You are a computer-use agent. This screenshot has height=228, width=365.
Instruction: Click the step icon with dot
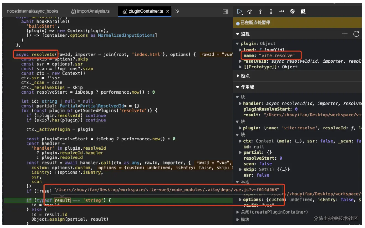pos(281,11)
